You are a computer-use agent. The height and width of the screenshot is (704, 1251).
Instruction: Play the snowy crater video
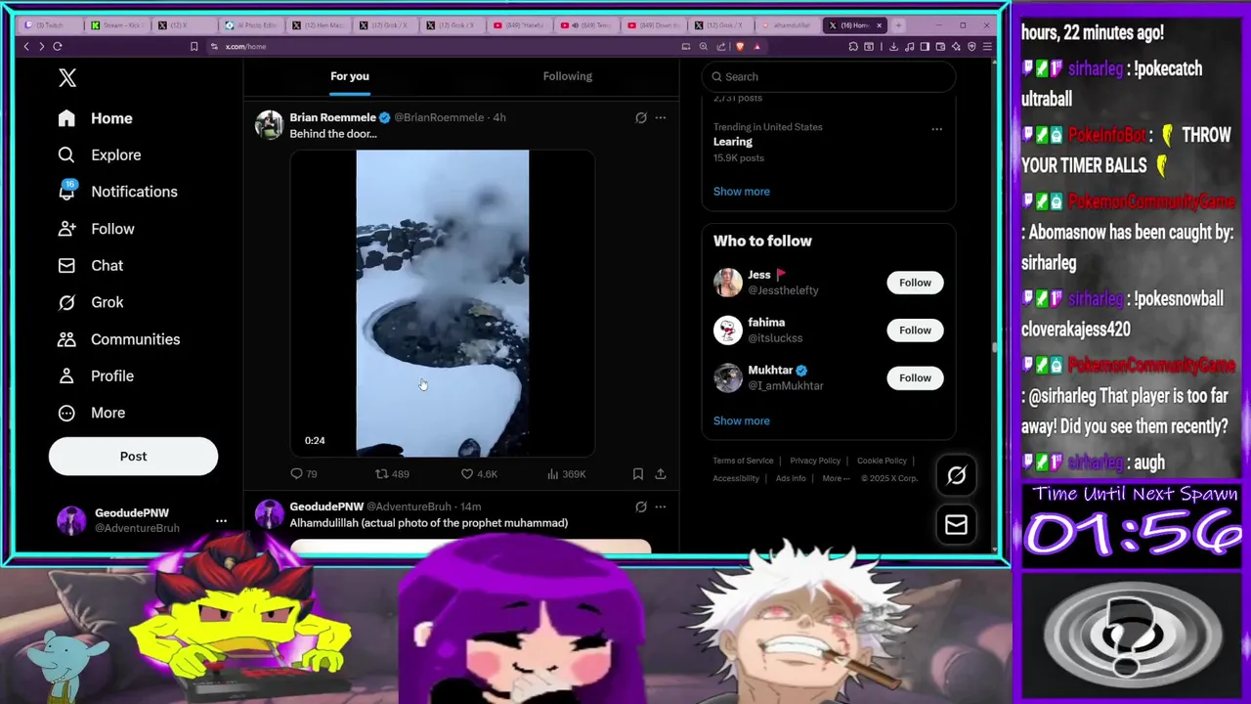[442, 303]
